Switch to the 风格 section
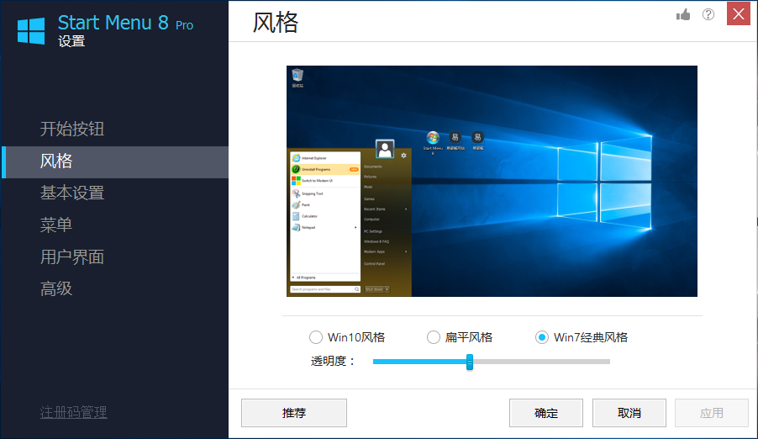 pos(56,161)
